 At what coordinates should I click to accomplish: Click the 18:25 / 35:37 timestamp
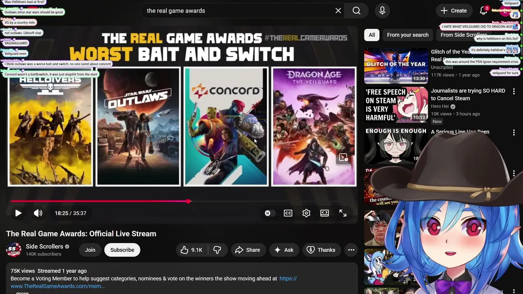point(70,213)
